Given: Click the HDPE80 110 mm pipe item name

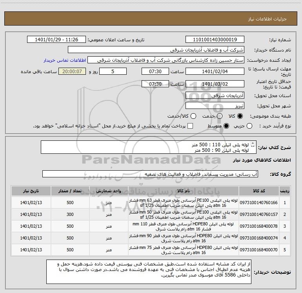Looking at the screenshot, I should (x=184, y=227).
